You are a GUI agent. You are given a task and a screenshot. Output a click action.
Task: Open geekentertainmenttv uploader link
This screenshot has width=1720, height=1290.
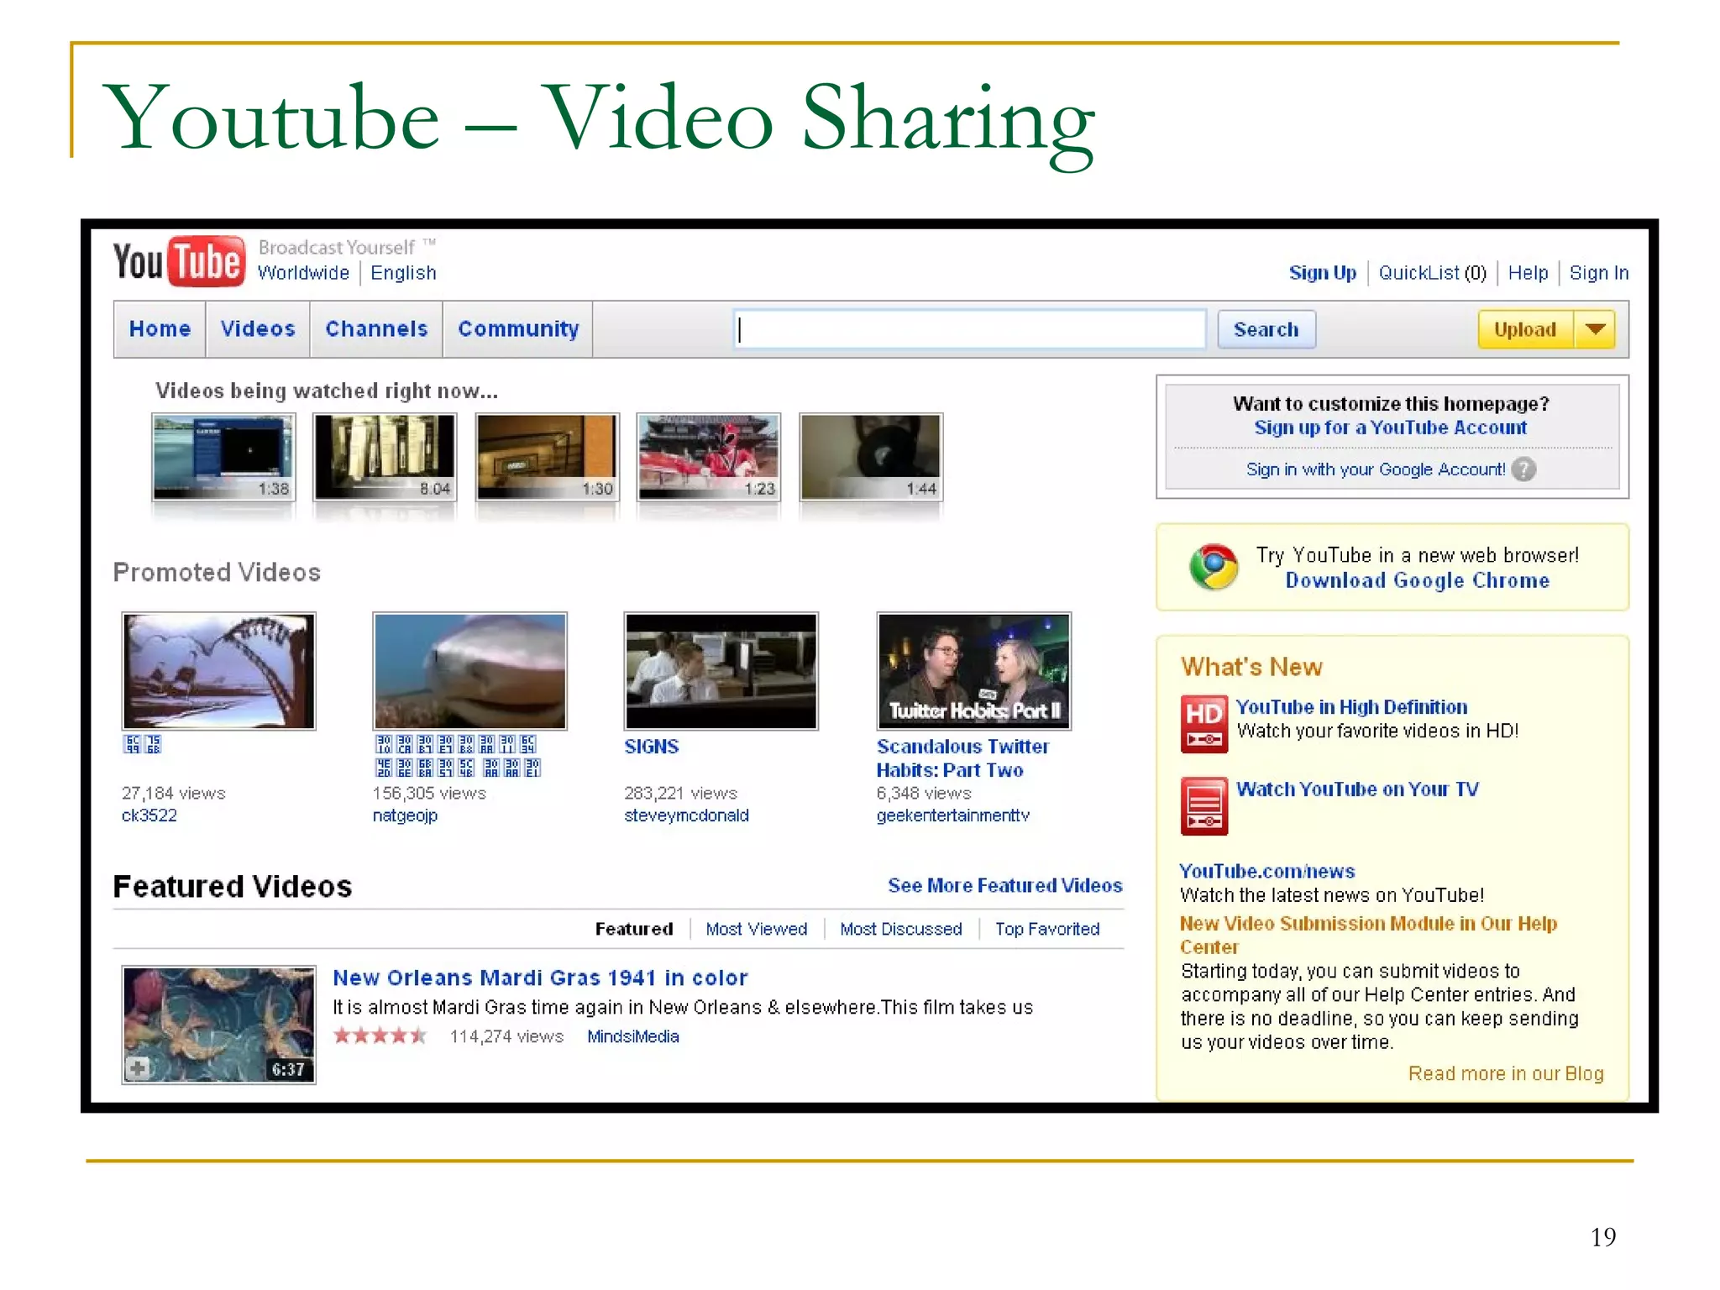[x=952, y=815]
